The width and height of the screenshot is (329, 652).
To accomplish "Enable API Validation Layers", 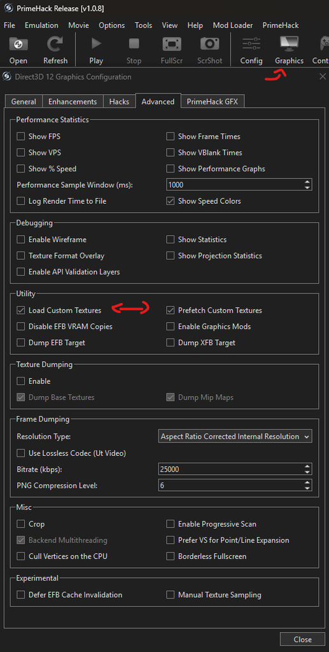I will [21, 272].
